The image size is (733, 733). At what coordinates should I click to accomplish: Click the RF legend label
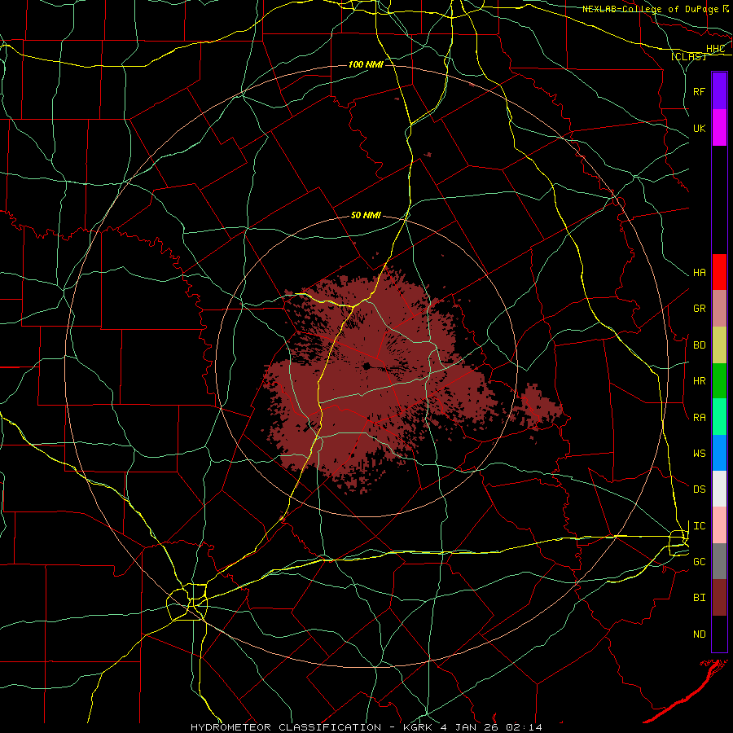pyautogui.click(x=699, y=91)
